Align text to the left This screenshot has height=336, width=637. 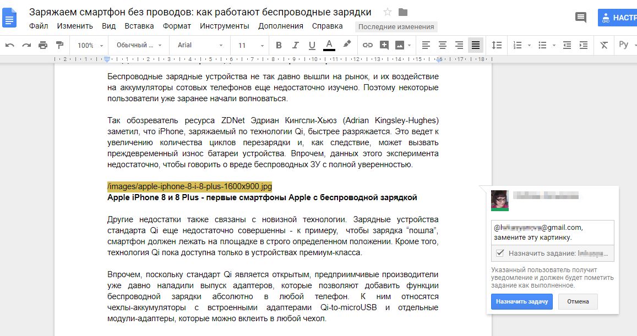[426, 45]
